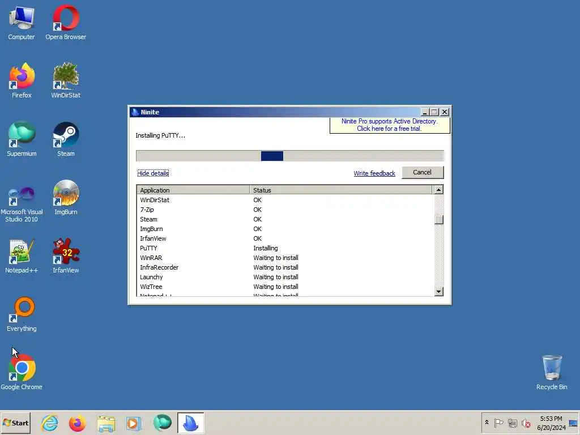Select the 7-Zip row

point(284,210)
